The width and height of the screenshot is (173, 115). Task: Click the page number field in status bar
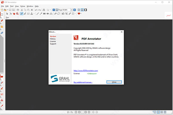82,112
